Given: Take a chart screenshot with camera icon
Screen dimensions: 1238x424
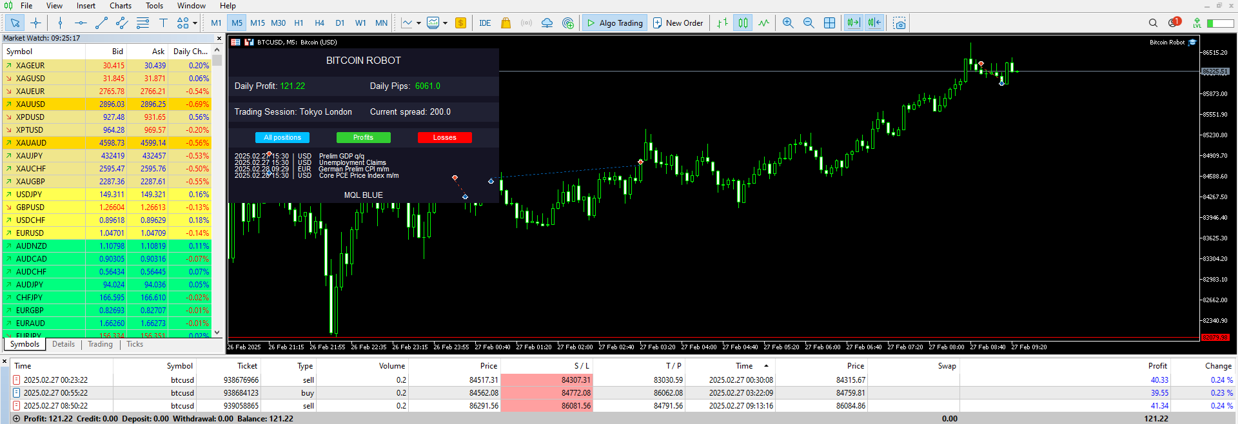Looking at the screenshot, I should [x=899, y=23].
